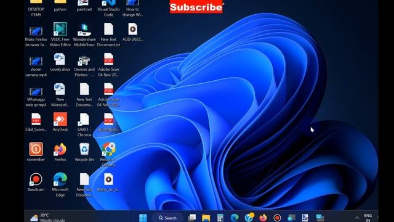Select the november desktop icon

tap(36, 152)
